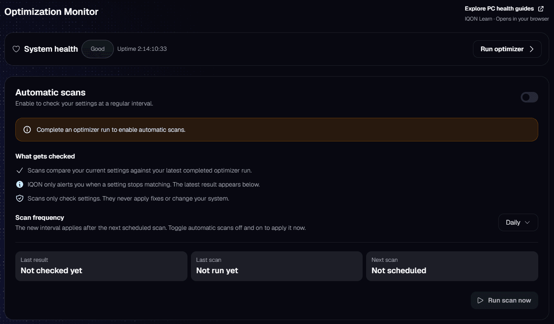This screenshot has height=324, width=554.
Task: Click the chevron arrow in Run optimizer button
Action: [532, 49]
